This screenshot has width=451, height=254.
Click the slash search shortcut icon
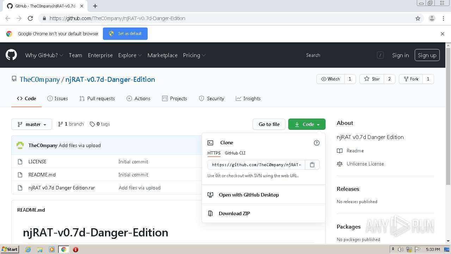(x=380, y=55)
